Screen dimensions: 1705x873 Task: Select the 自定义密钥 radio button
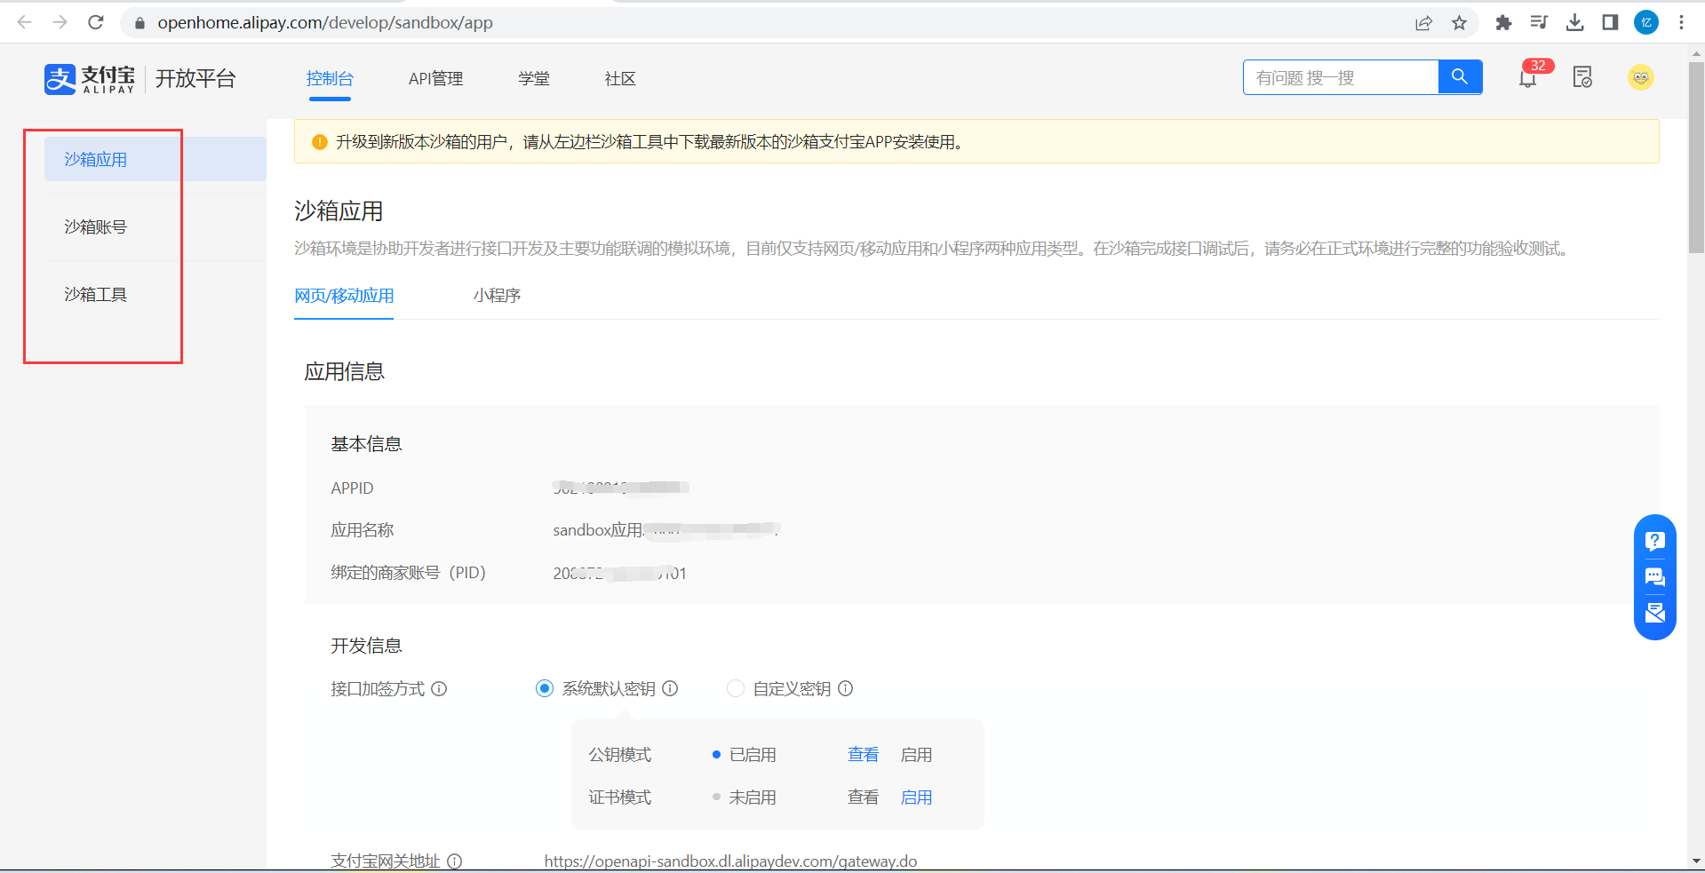(x=736, y=688)
